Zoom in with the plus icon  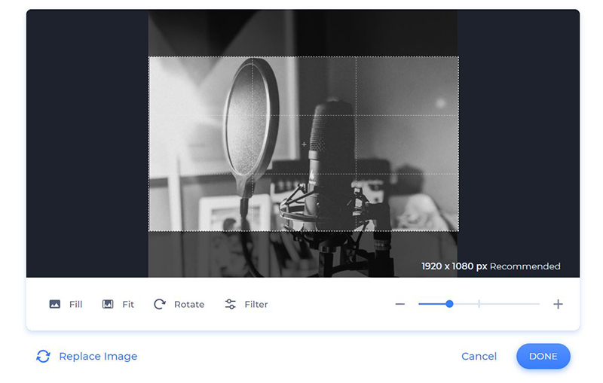click(x=558, y=304)
